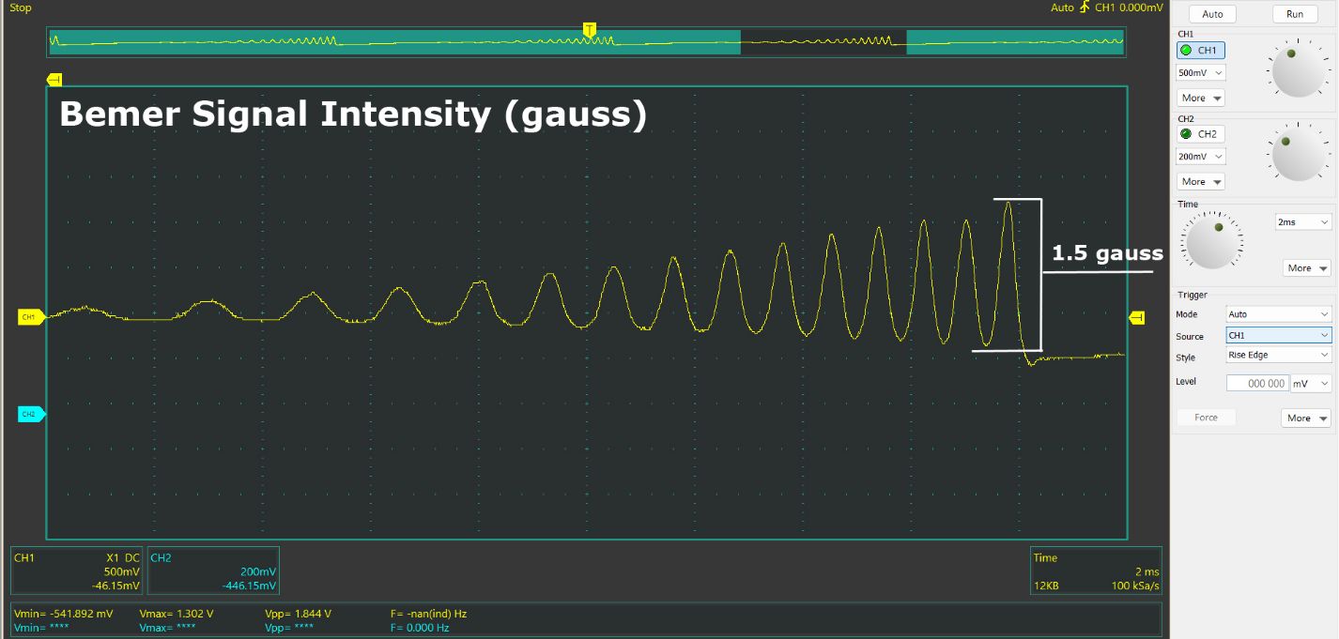Click the Time base rotary knob
1339x639 pixels.
[x=1213, y=240]
